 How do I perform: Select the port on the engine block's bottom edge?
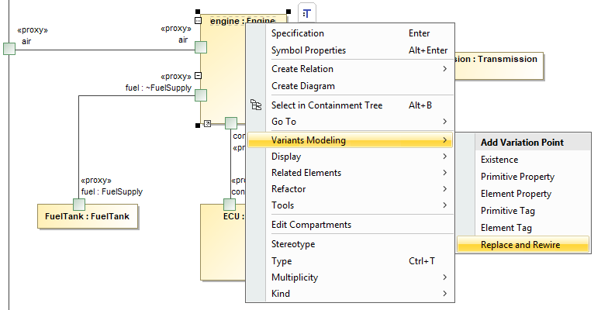(x=230, y=122)
